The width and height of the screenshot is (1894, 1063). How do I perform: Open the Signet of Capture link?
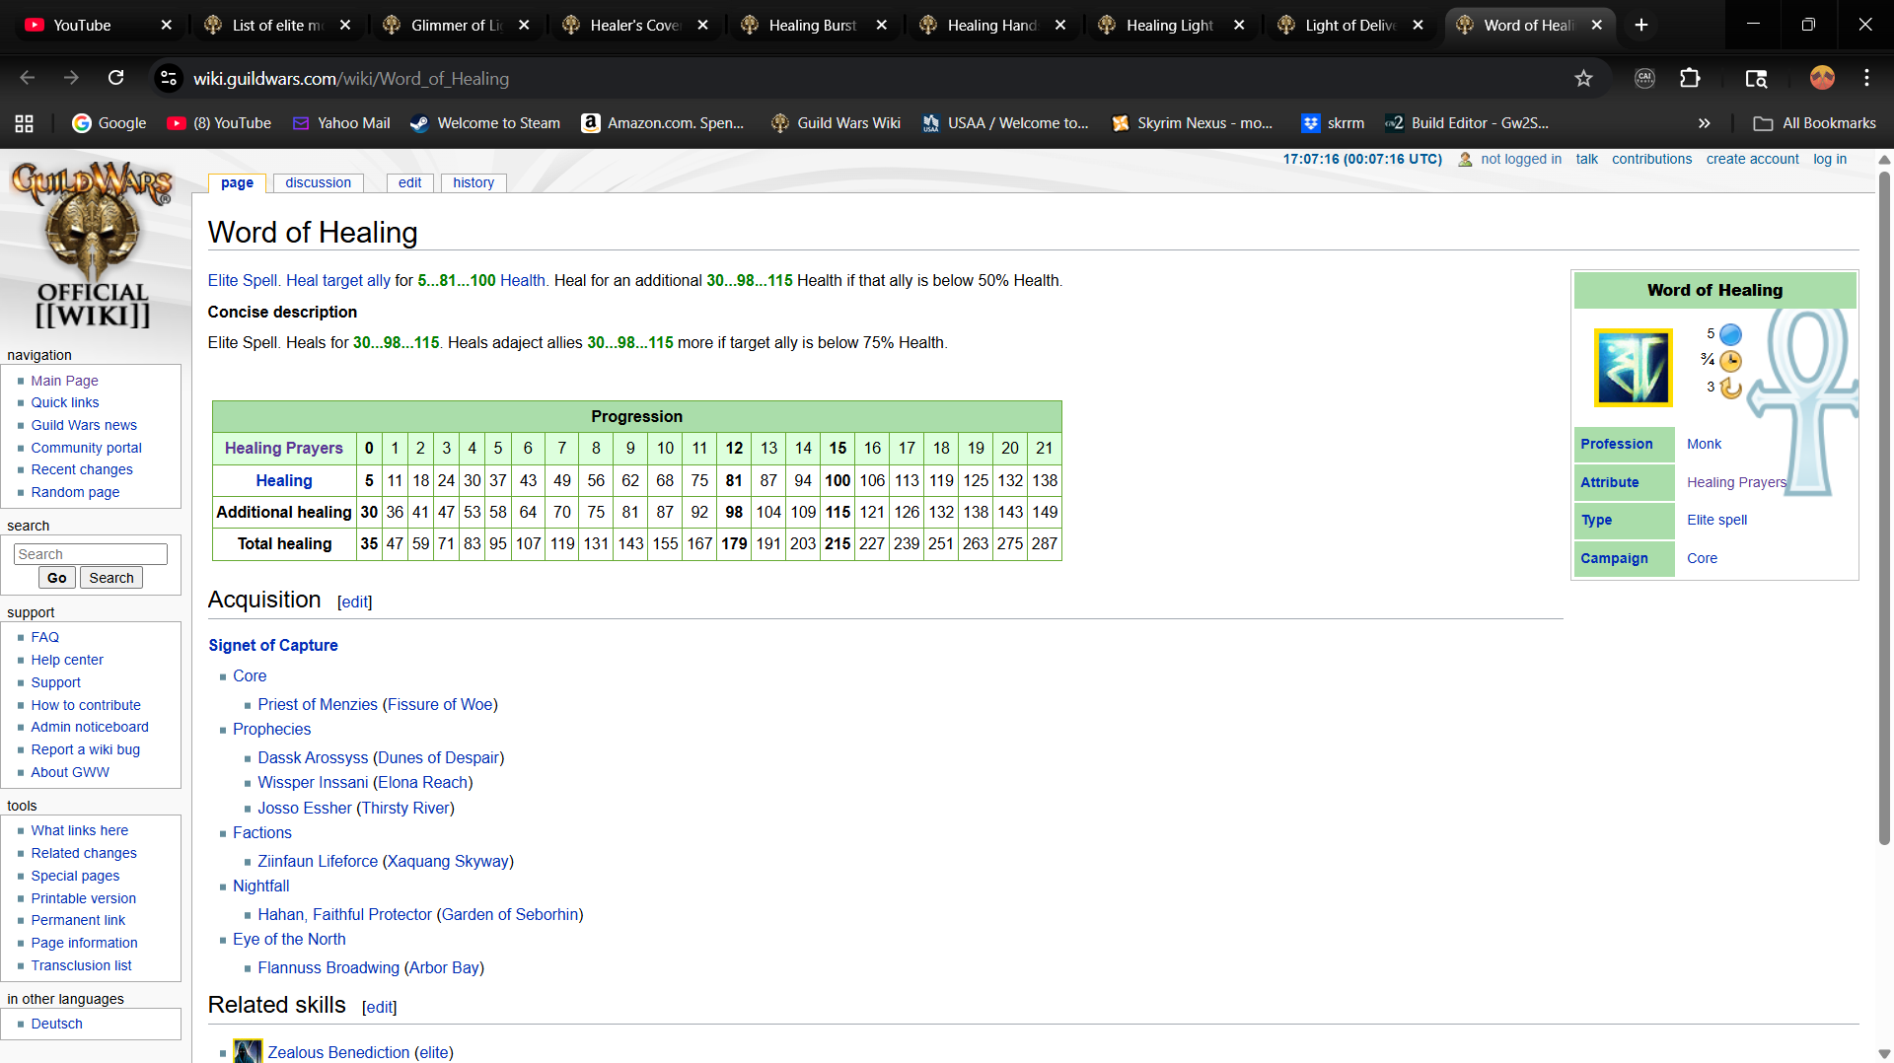(273, 645)
